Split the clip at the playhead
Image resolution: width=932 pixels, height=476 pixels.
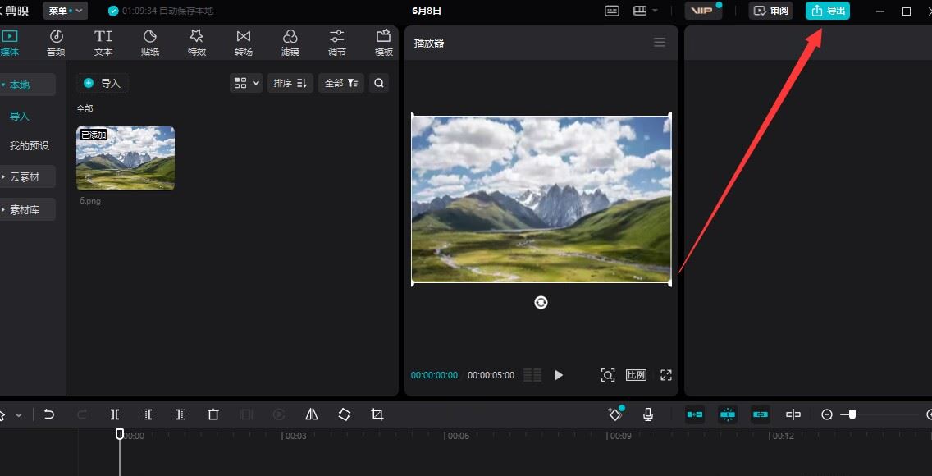point(116,414)
